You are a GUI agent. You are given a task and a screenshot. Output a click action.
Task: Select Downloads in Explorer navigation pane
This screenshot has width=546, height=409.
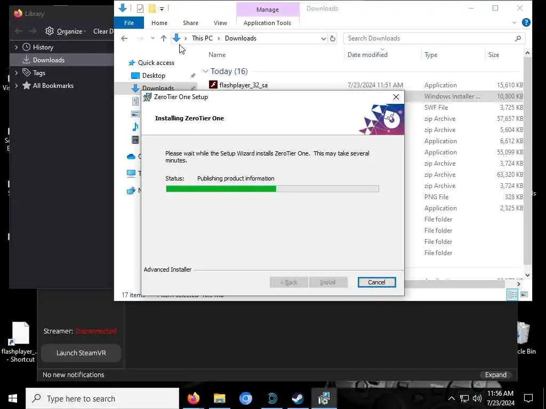tap(158, 88)
